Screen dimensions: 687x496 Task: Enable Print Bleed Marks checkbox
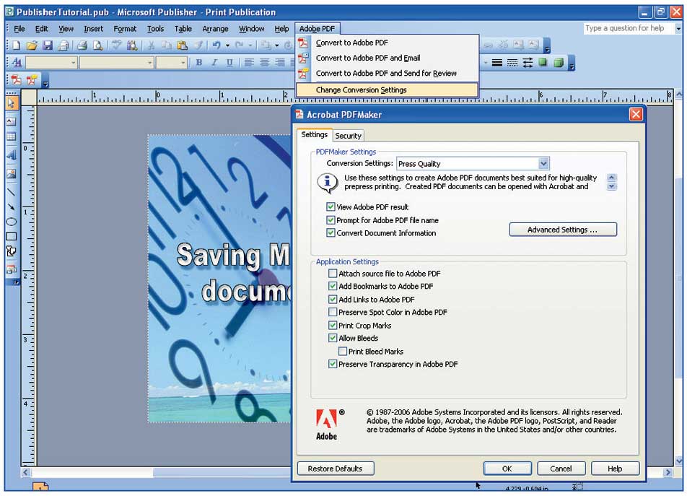[x=343, y=351]
